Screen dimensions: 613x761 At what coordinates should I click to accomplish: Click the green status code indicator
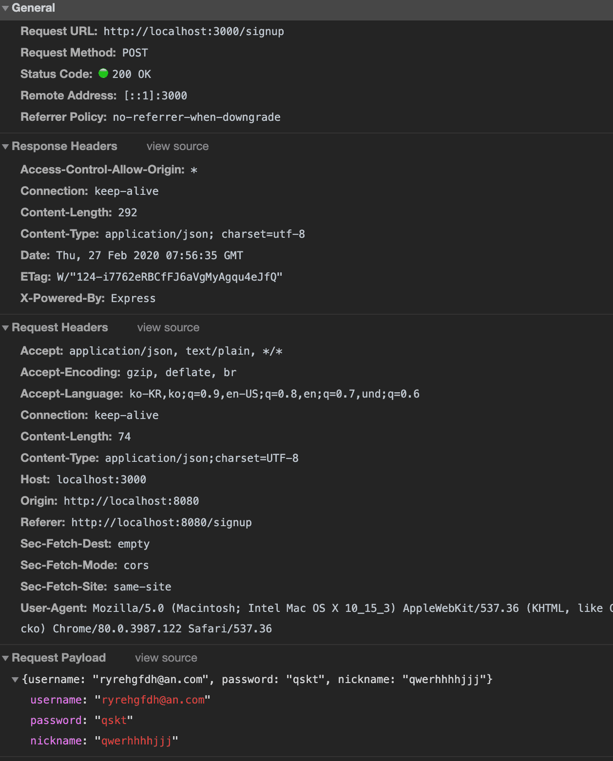tap(103, 74)
